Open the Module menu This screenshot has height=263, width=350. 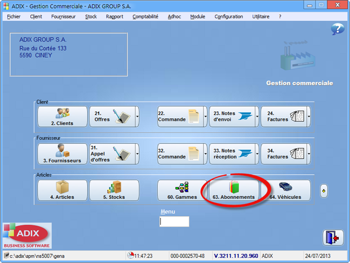pyautogui.click(x=198, y=17)
